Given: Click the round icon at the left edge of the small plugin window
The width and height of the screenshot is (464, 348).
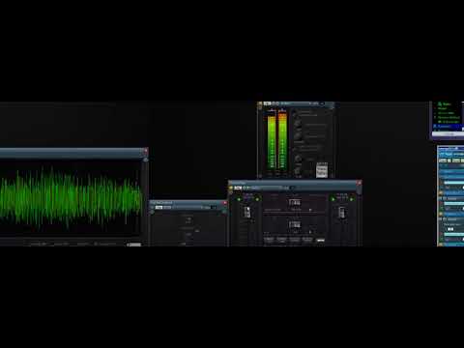Looking at the screenshot, I should (152, 212).
